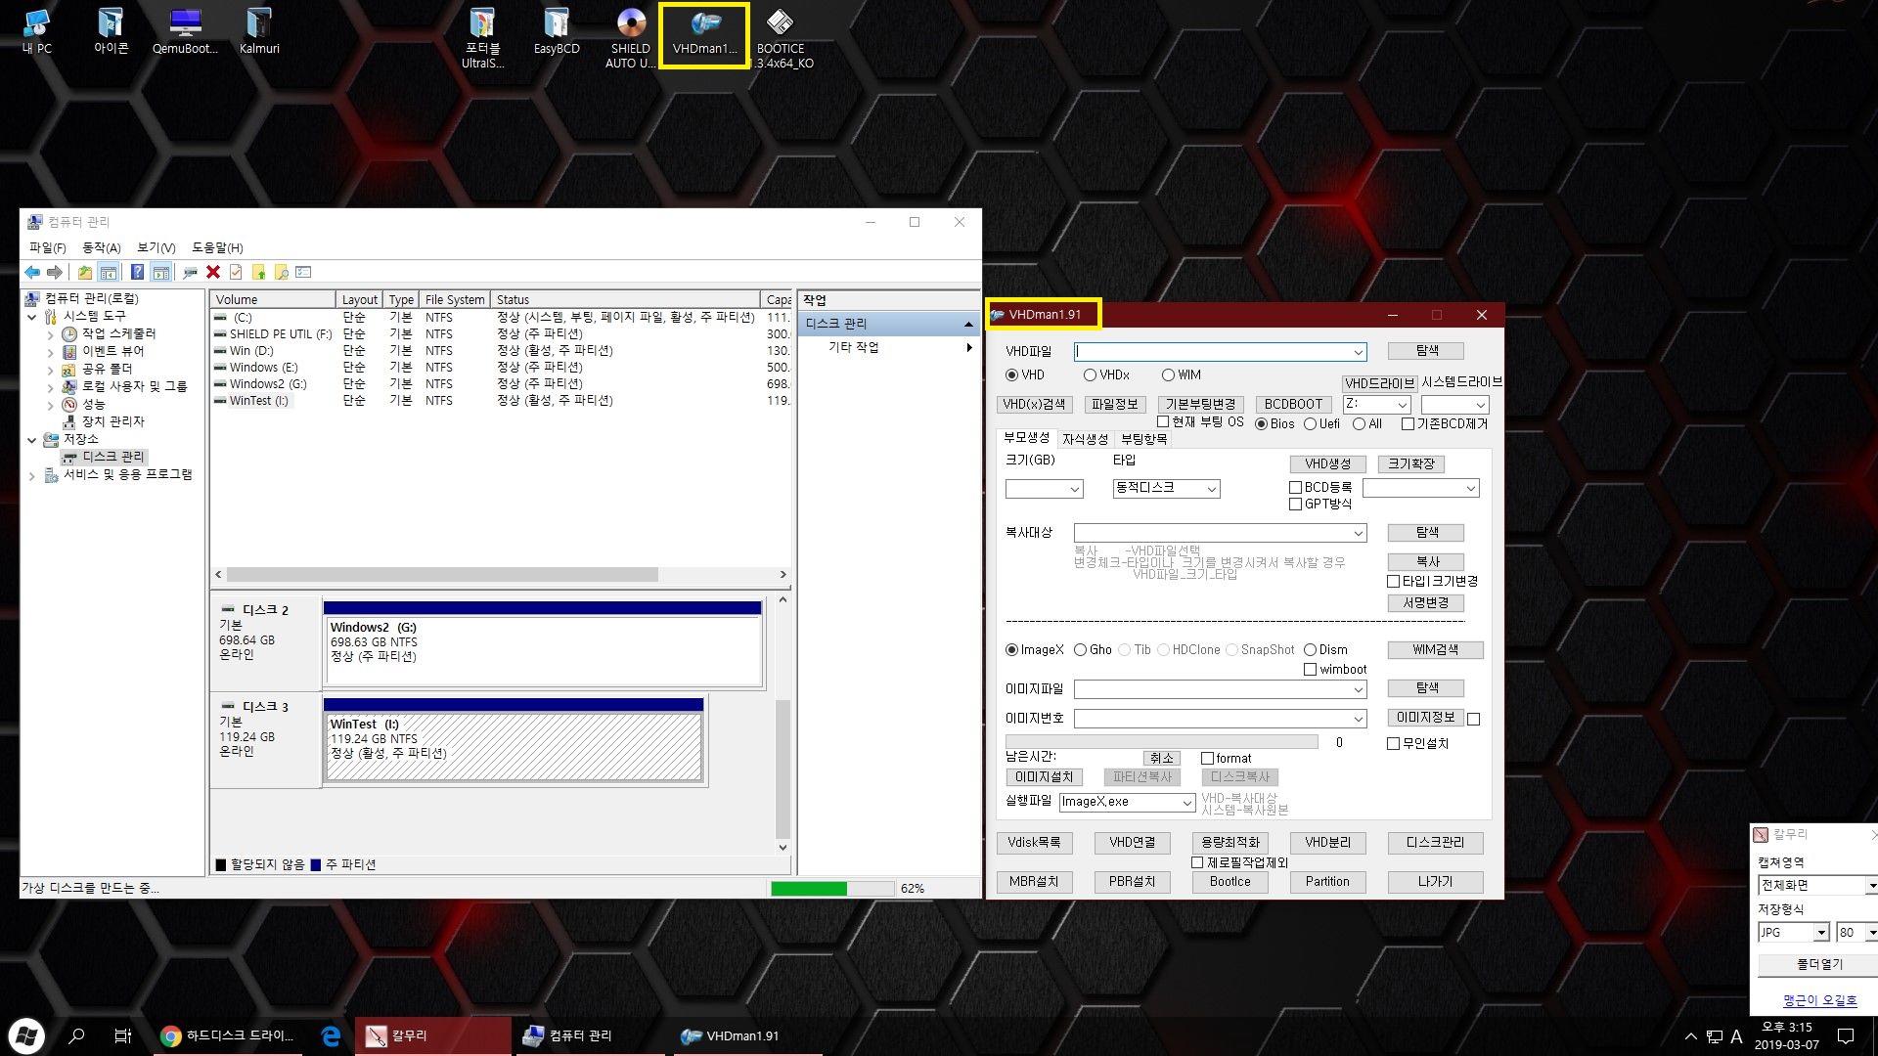This screenshot has height=1056, width=1878.
Task: Click the 디스크관리 button in VHDman
Action: click(1435, 843)
